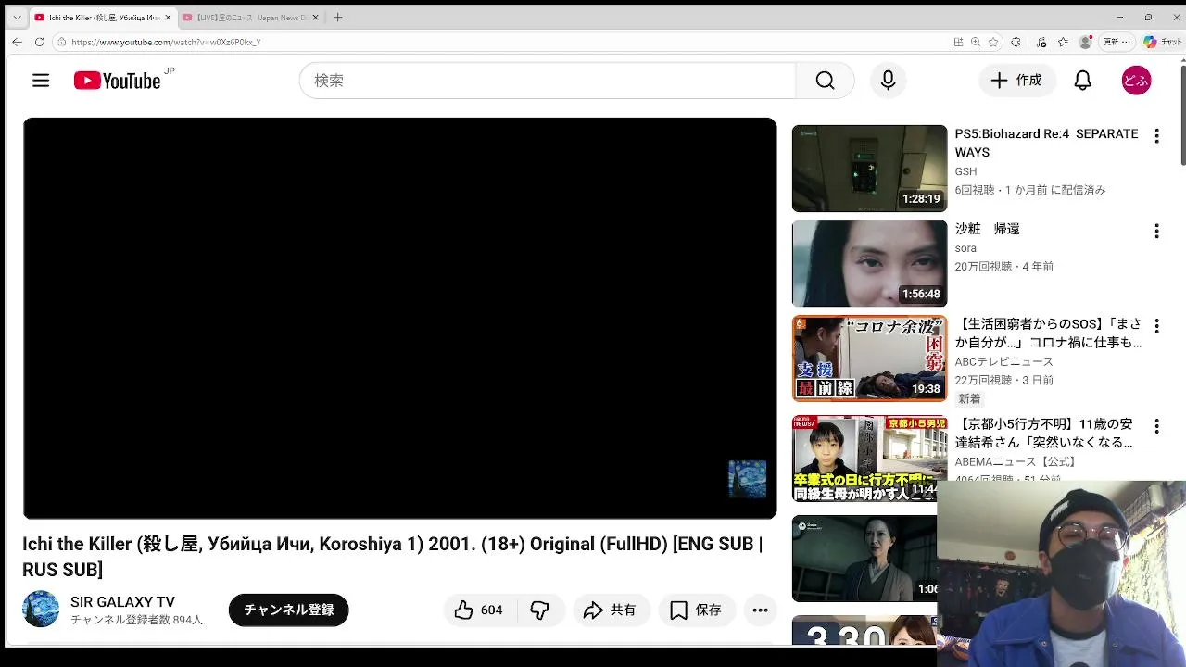
Task: Click the 20万回視聴・4年前 view count
Action: click(1004, 267)
